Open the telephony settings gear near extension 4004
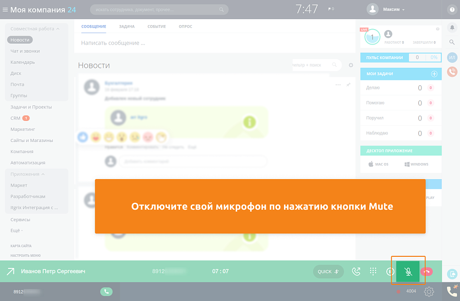Screen dimensions: 460x301 tap(429, 291)
